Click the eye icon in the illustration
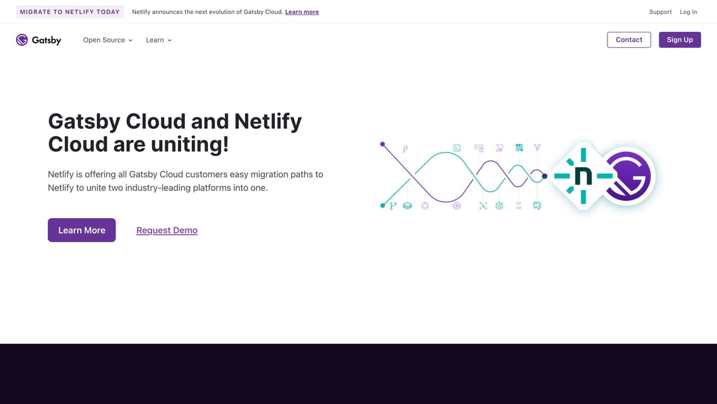The height and width of the screenshot is (404, 717). [457, 206]
